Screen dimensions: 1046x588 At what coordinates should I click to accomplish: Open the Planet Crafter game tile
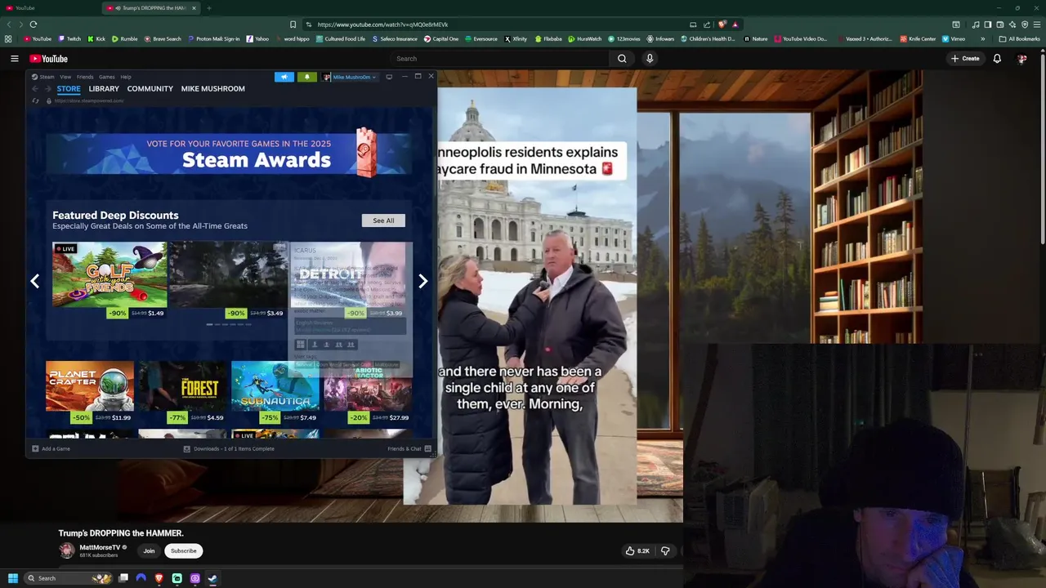tap(89, 392)
